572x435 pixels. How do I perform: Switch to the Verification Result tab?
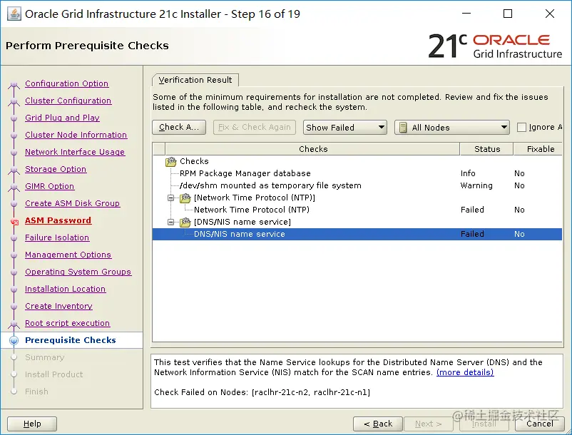click(x=195, y=80)
